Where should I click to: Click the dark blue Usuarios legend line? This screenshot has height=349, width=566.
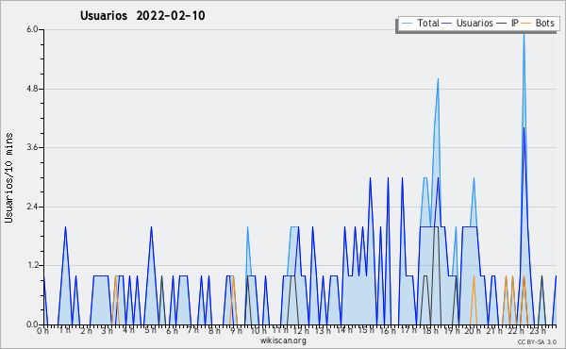tap(447, 23)
